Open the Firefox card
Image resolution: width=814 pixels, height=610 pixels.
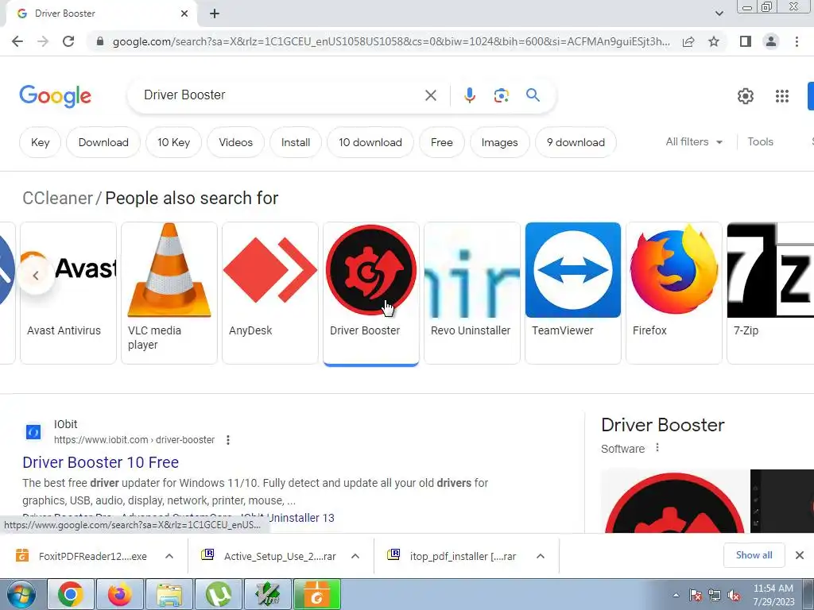[674, 293]
